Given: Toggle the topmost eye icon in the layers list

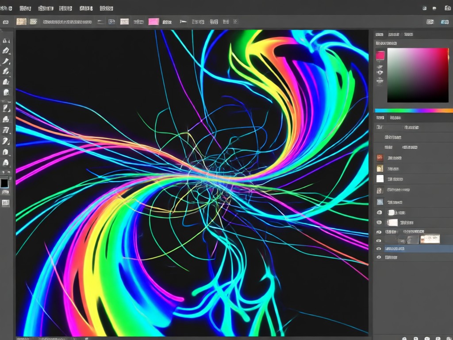Looking at the screenshot, I should [379, 212].
